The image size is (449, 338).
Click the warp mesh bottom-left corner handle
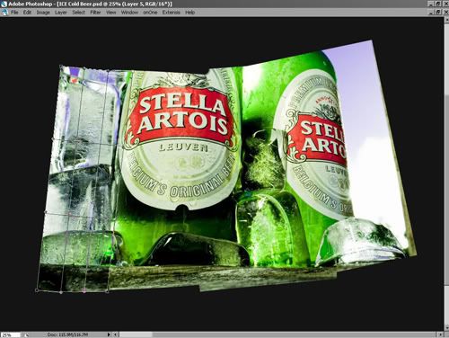tap(37, 290)
